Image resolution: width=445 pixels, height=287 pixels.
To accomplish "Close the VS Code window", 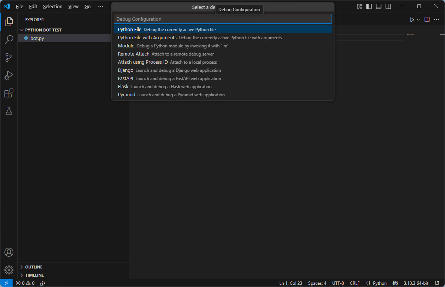I will tap(436, 6).
